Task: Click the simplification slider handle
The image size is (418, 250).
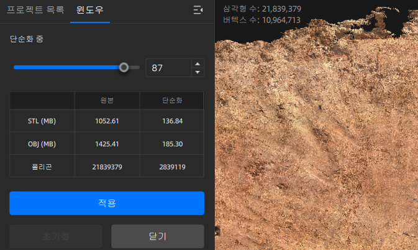Action: [x=124, y=68]
